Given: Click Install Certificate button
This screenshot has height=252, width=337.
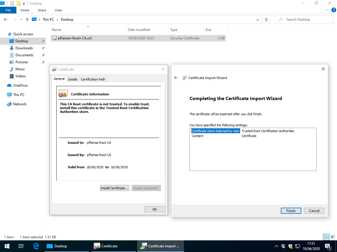Looking at the screenshot, I should point(115,188).
